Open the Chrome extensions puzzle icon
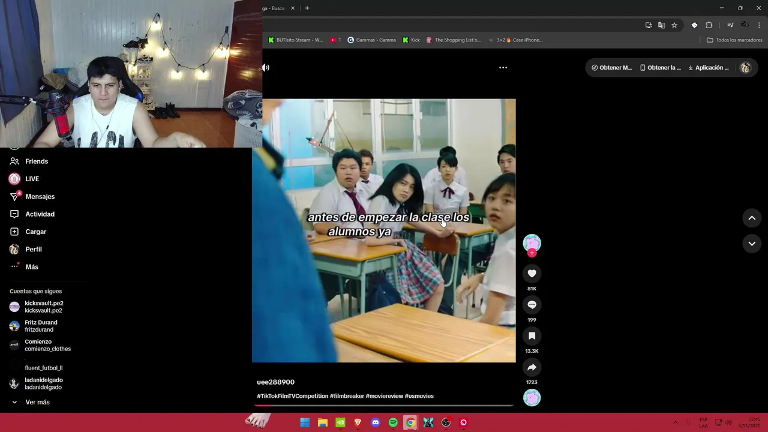The height and width of the screenshot is (432, 768). (x=709, y=25)
